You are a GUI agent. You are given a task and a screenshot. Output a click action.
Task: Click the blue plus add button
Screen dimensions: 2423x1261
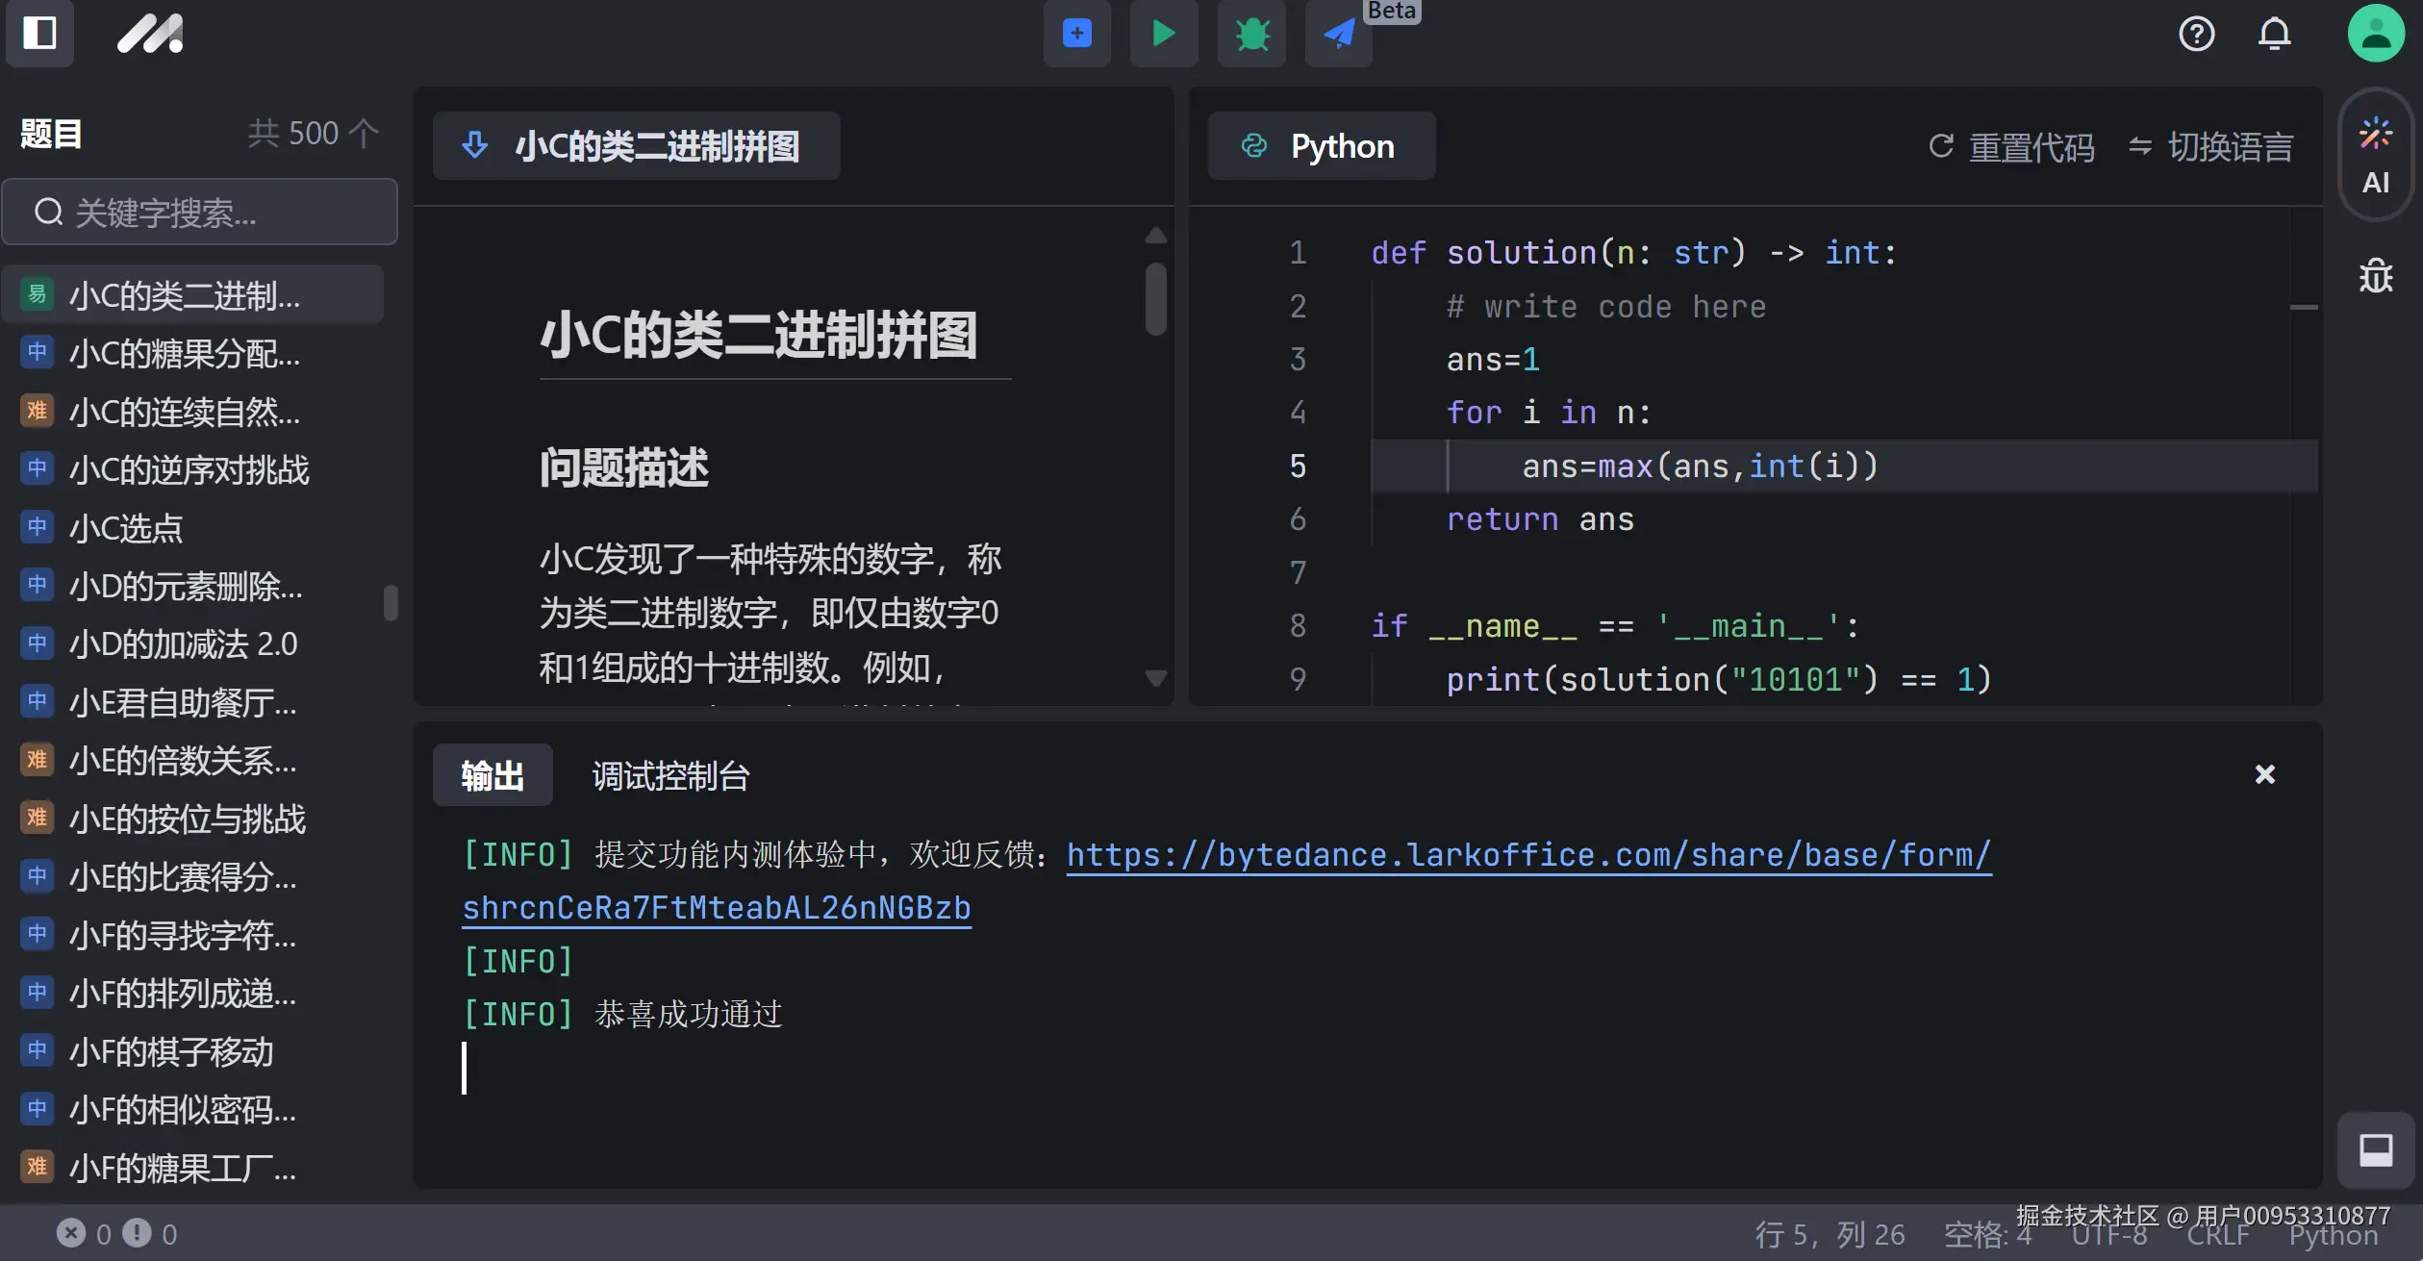pos(1077,34)
